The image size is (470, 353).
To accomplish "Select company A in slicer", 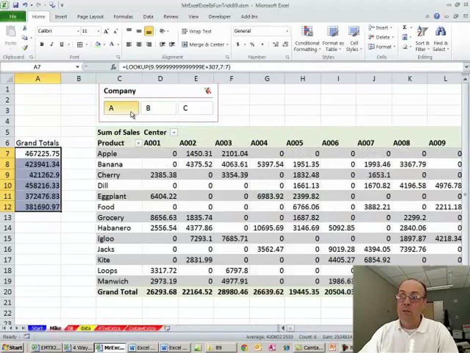I will tap(121, 108).
